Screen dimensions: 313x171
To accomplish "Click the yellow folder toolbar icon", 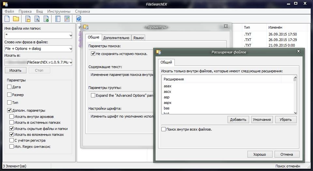I will click(x=16, y=19).
